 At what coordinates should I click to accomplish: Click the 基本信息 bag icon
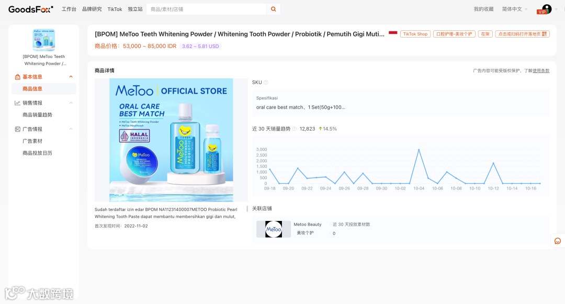pos(17,77)
